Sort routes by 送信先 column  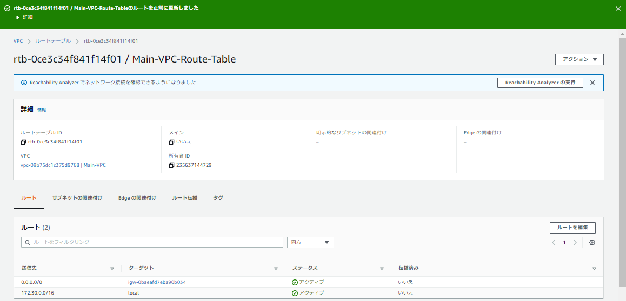click(112, 268)
